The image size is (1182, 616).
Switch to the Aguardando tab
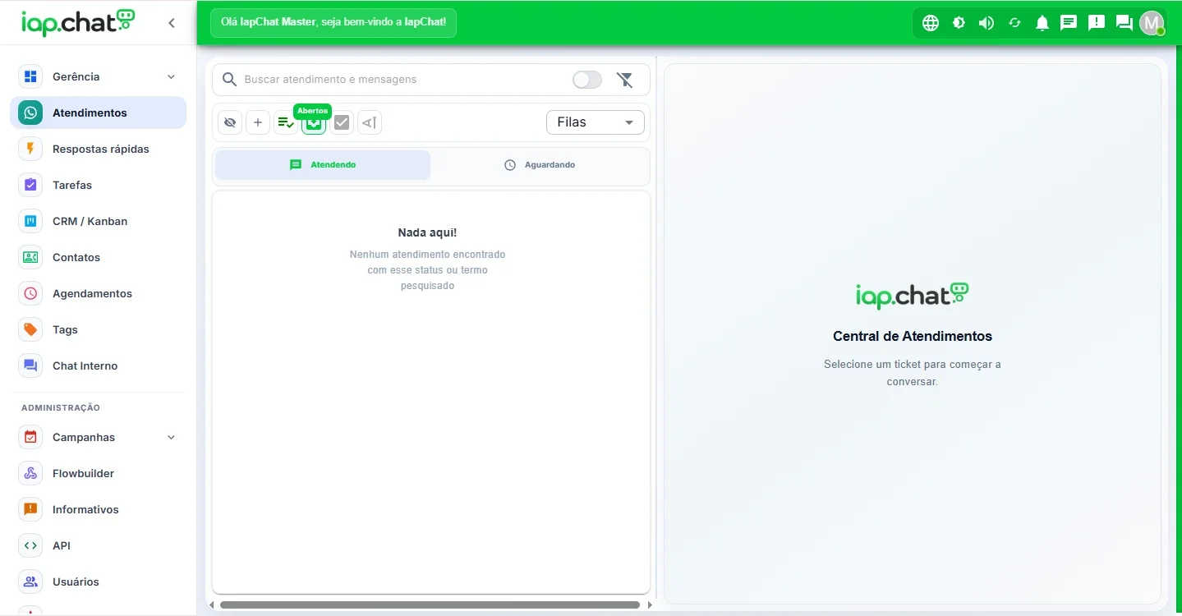(540, 165)
